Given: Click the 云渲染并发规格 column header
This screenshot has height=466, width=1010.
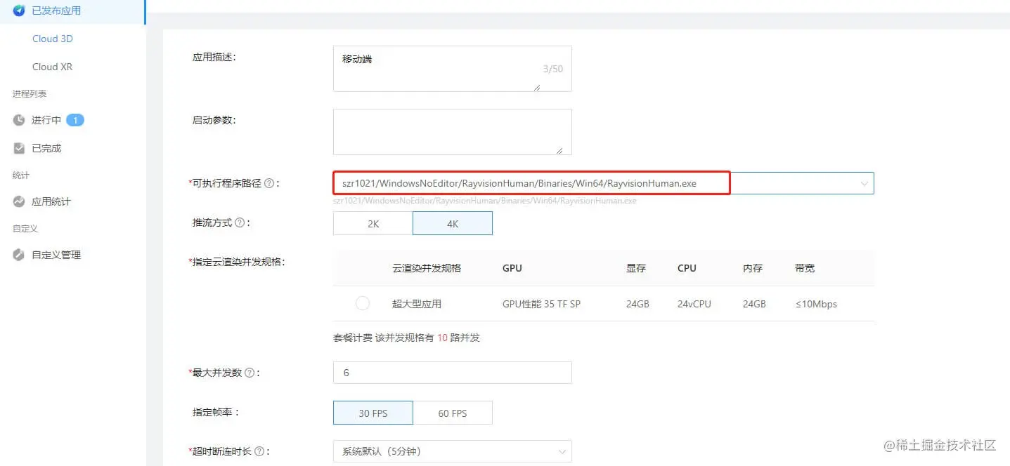Looking at the screenshot, I should click(427, 268).
